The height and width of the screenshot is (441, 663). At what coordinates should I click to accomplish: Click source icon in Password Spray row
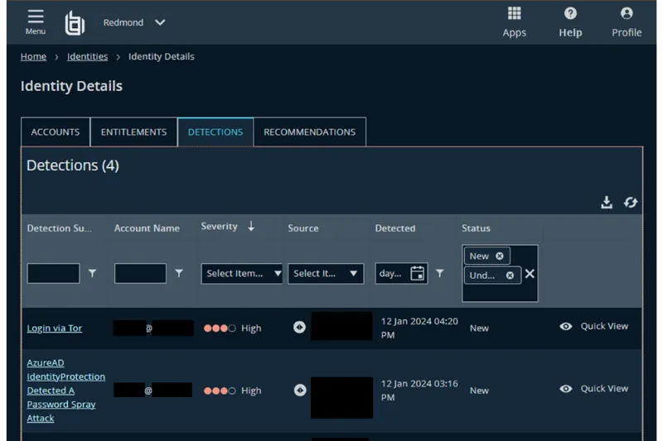coord(300,390)
